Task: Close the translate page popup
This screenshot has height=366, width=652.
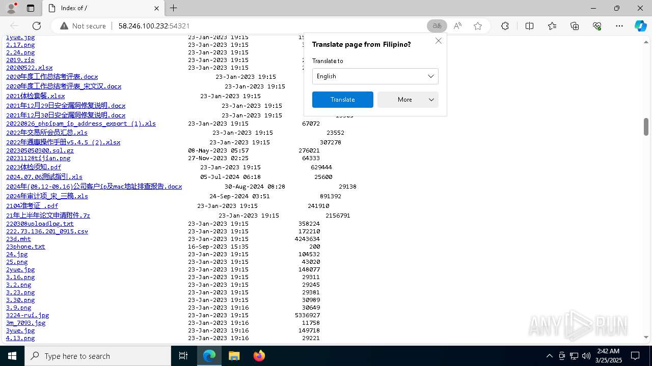Action: point(439,41)
